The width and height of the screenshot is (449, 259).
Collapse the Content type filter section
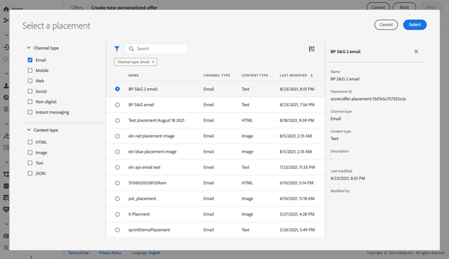point(29,129)
